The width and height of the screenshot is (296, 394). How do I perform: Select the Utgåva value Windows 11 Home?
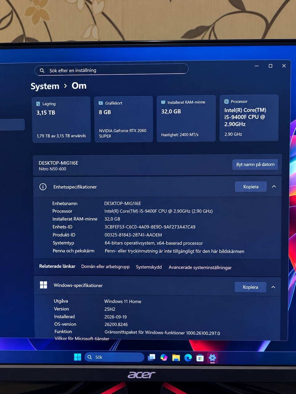123,301
